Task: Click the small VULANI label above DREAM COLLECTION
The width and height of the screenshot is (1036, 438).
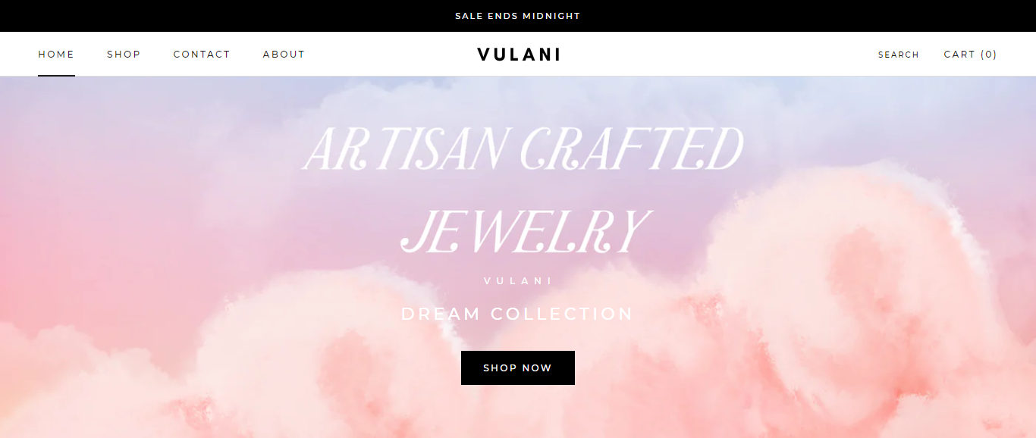Action: click(518, 280)
